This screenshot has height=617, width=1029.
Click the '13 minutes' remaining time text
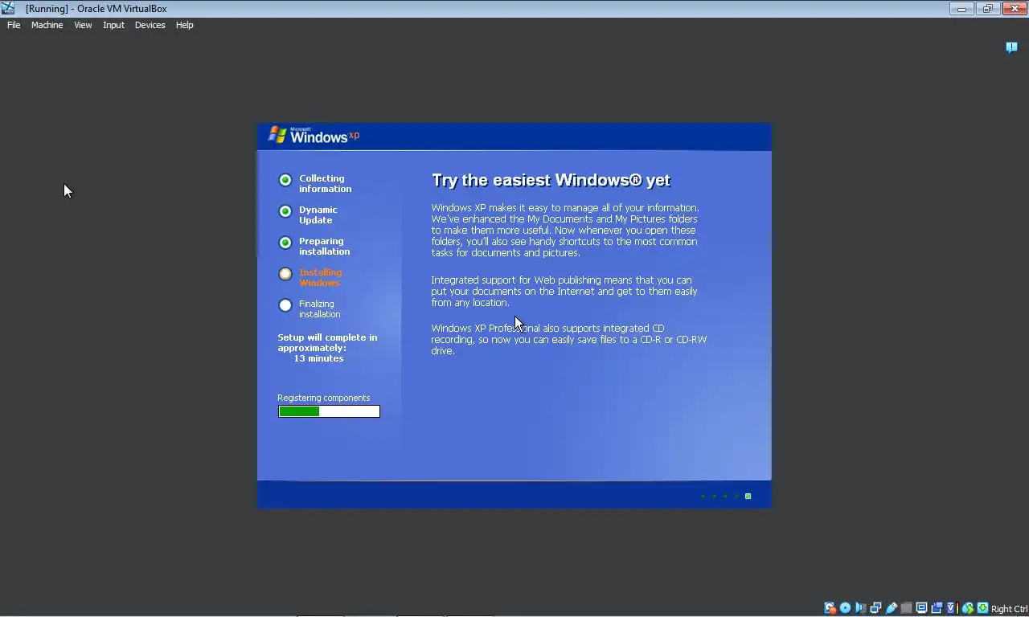tap(318, 358)
